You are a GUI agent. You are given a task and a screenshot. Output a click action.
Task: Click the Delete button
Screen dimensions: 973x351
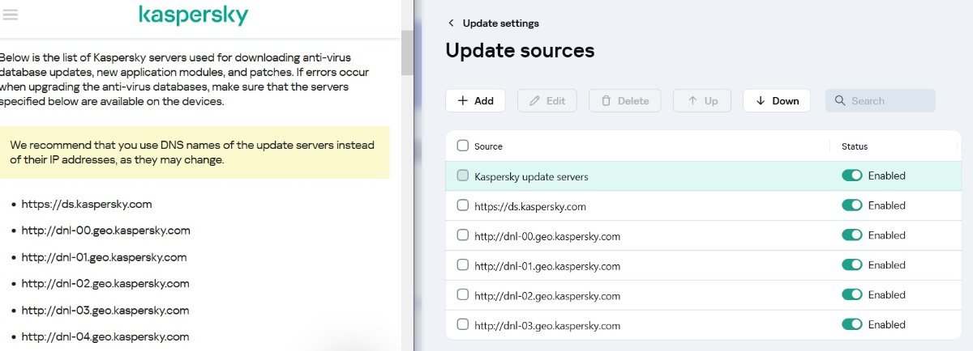(x=624, y=101)
